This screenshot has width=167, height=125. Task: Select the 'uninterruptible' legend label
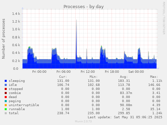24,105
